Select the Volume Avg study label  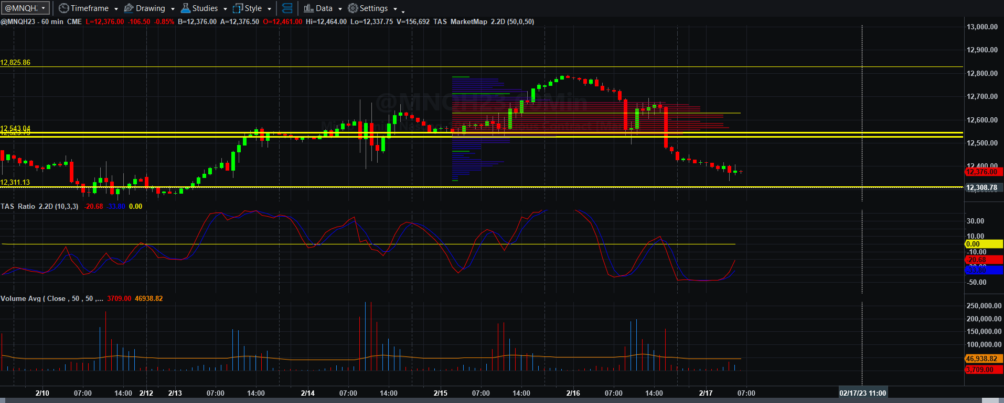click(x=52, y=298)
